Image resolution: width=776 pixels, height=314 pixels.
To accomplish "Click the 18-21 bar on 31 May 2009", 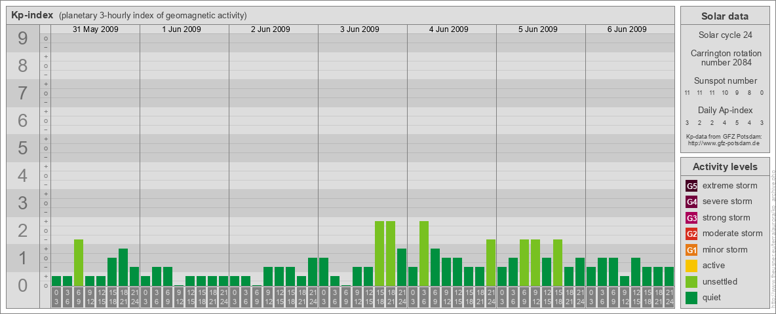I will click(x=123, y=267).
